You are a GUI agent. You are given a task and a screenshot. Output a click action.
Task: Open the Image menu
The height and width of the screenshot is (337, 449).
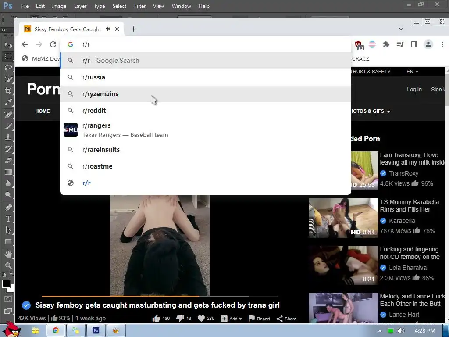pyautogui.click(x=59, y=6)
